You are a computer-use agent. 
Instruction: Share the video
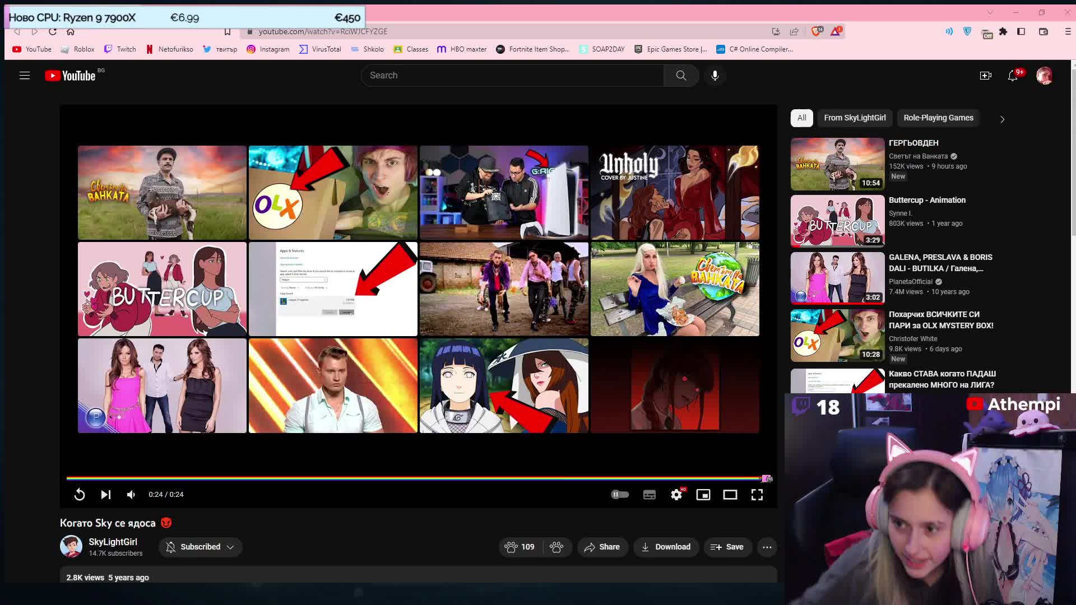click(x=602, y=547)
